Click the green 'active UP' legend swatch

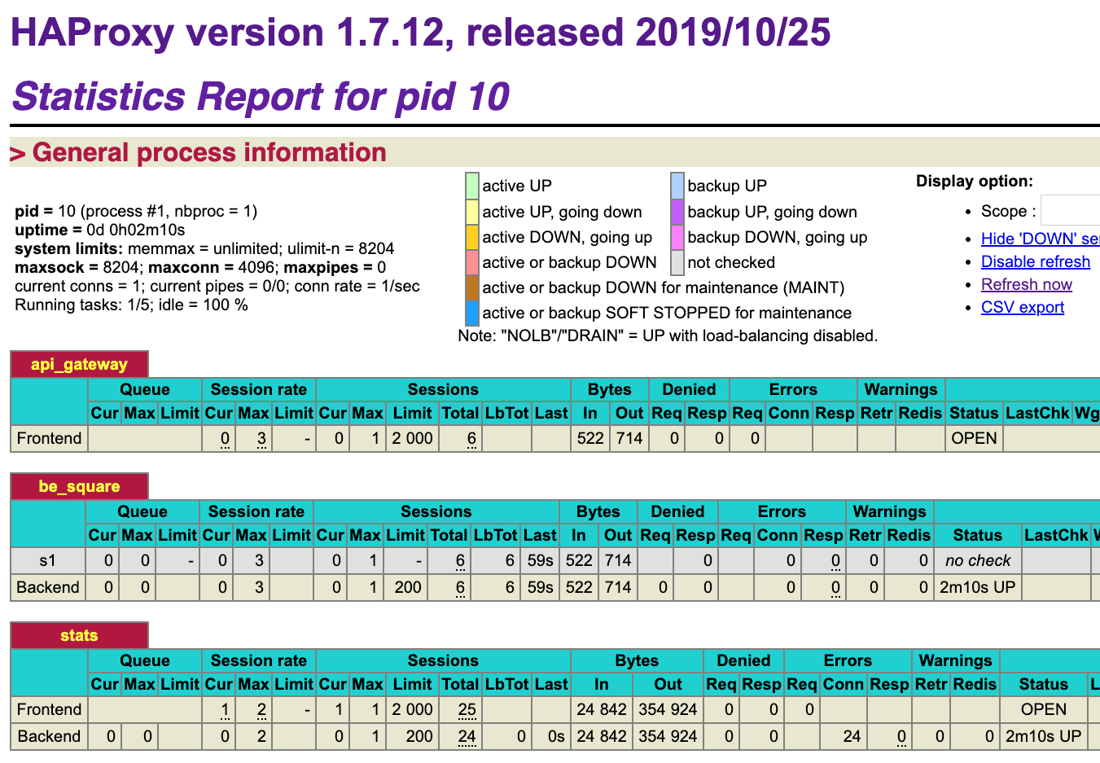472,186
